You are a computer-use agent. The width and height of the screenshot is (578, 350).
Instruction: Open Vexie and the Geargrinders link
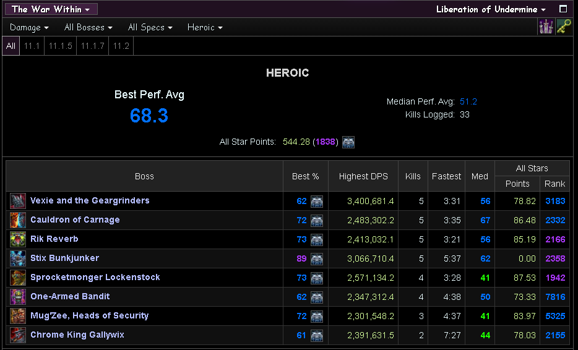click(90, 200)
